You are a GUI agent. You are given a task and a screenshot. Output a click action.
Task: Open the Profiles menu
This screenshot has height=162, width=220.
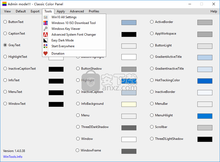tap(94, 11)
